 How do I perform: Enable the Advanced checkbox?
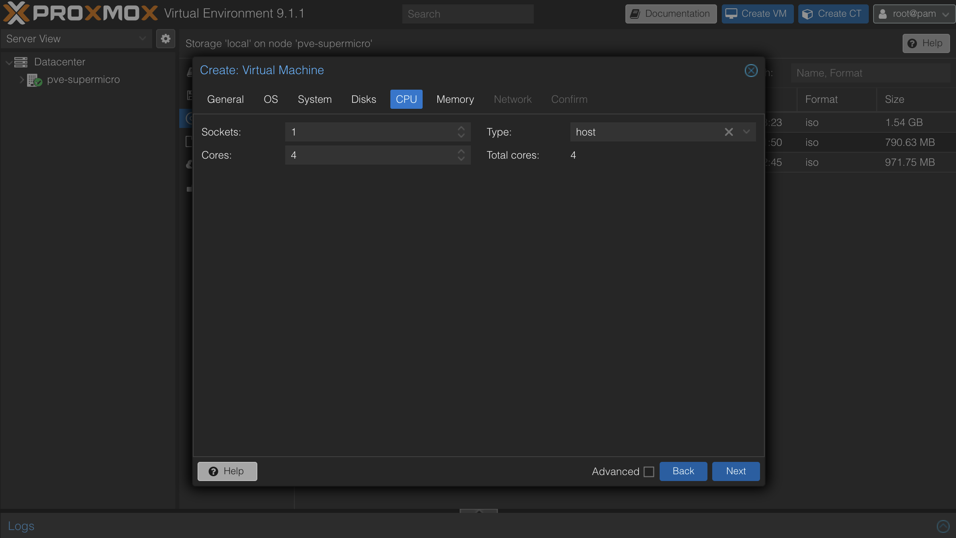coord(648,471)
